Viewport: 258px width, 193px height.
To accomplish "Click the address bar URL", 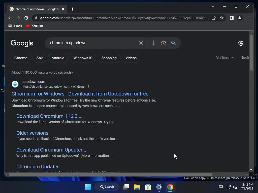I will tap(124, 18).
